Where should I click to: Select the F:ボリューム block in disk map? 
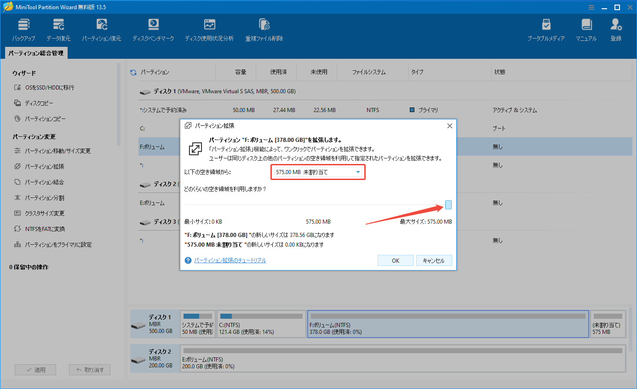click(x=448, y=324)
